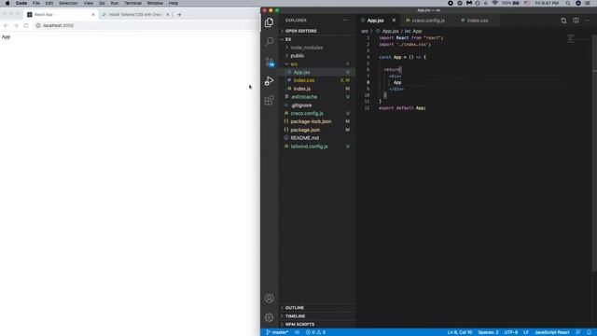Viewport: 597px width, 336px height.
Task: Open the Run menu
Action: (x=114, y=3)
